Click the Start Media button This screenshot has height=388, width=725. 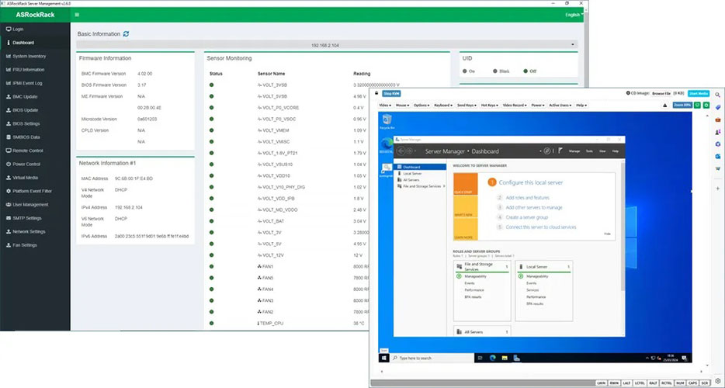699,93
